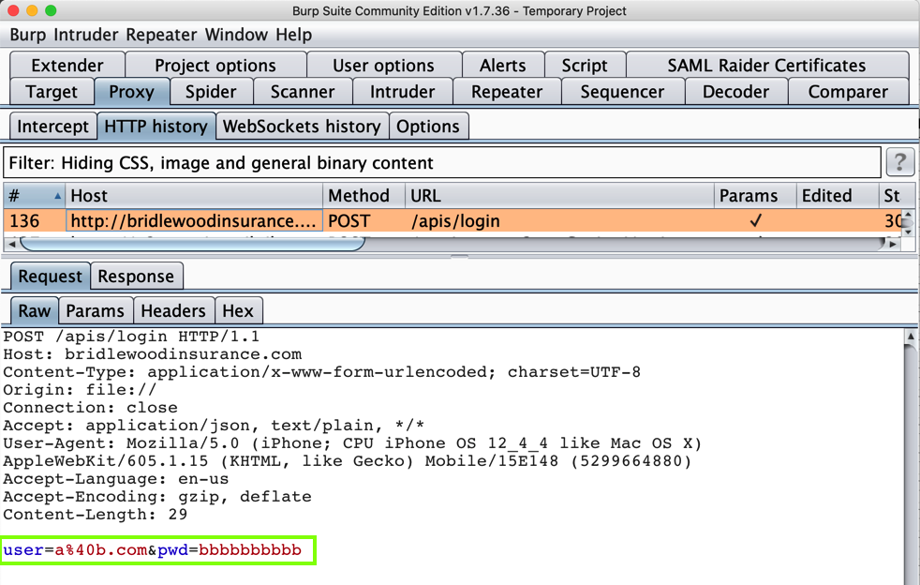Sort history by the URL column header

click(x=559, y=196)
